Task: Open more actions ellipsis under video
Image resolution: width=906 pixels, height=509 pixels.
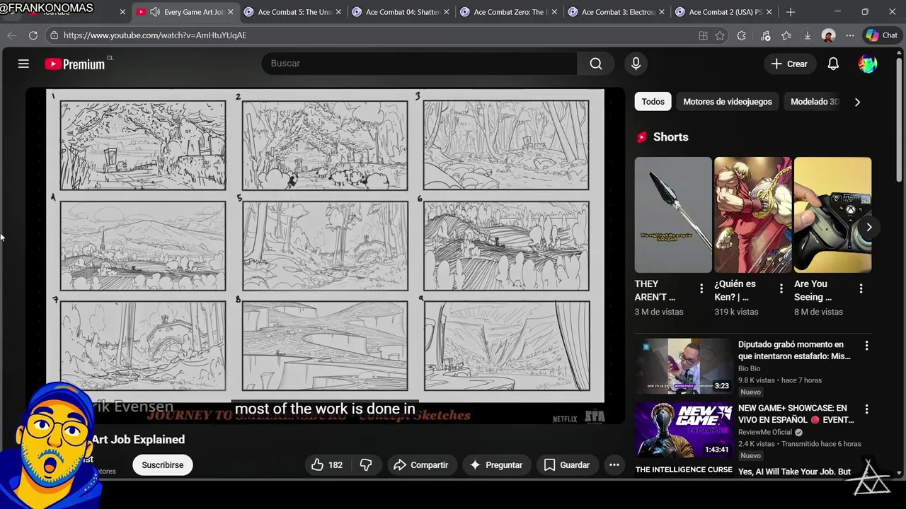Action: click(x=614, y=464)
